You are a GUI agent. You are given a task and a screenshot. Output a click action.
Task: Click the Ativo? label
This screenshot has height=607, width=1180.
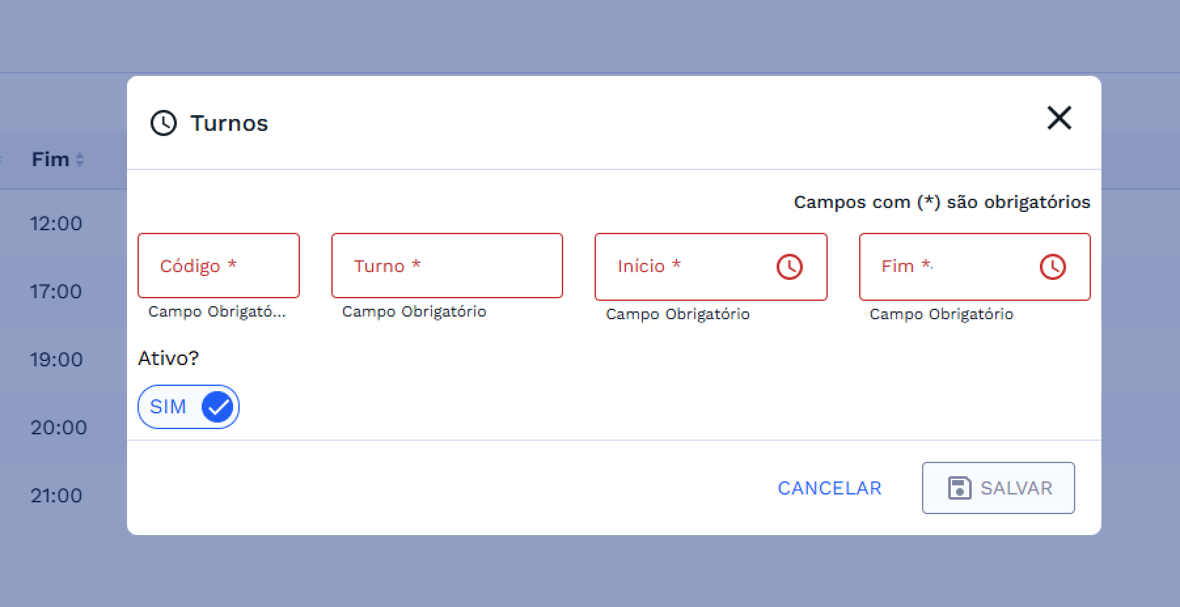(x=168, y=358)
